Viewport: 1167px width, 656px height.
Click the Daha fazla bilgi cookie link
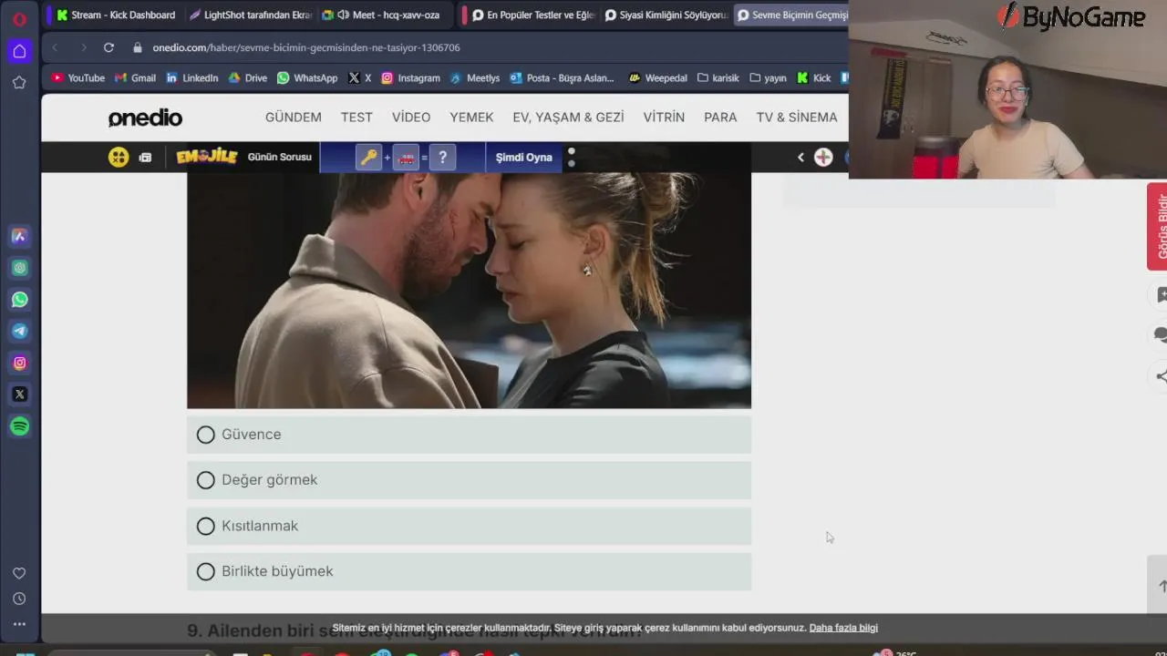(x=843, y=628)
